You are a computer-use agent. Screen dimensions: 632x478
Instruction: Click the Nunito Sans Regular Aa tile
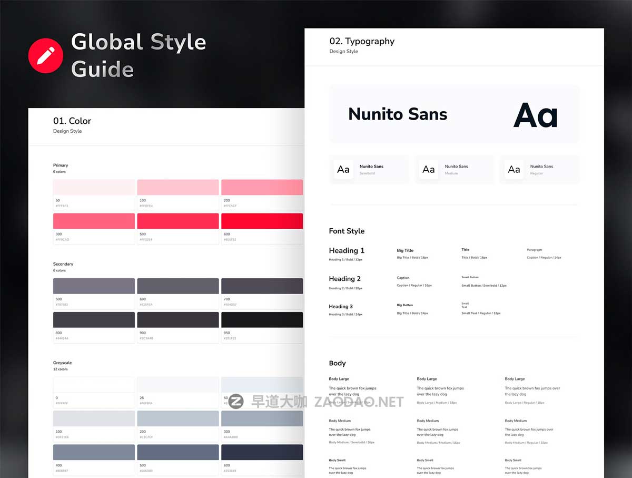[x=514, y=170]
